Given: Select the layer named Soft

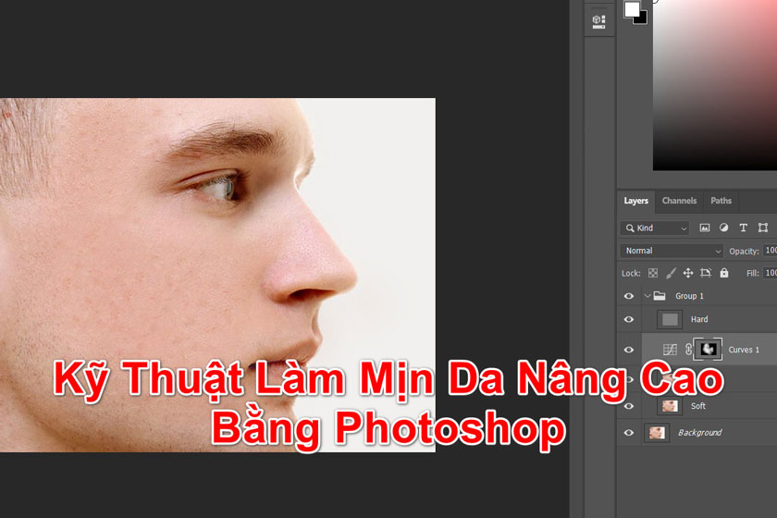Looking at the screenshot, I should coord(698,406).
